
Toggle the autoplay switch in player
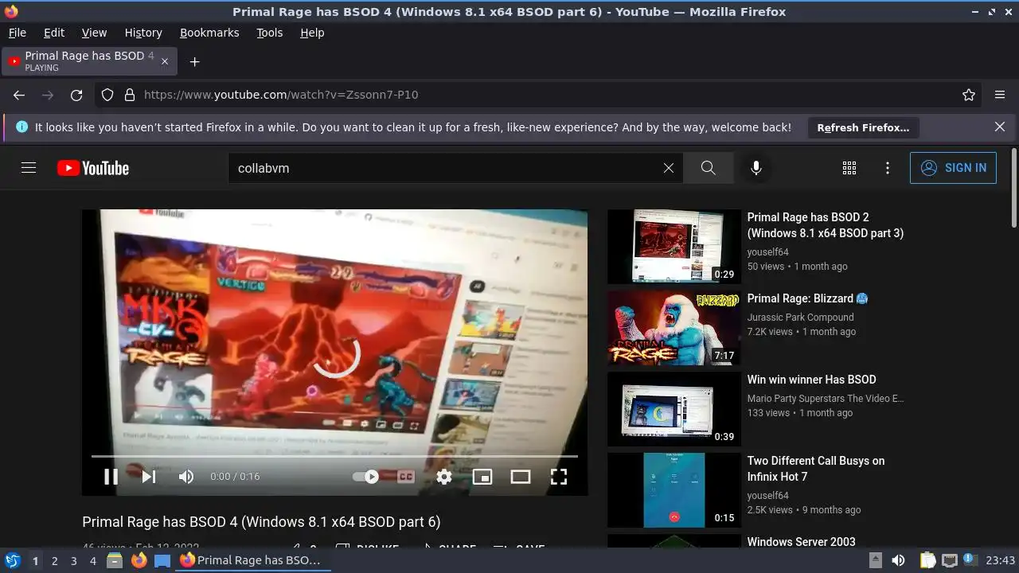[366, 477]
